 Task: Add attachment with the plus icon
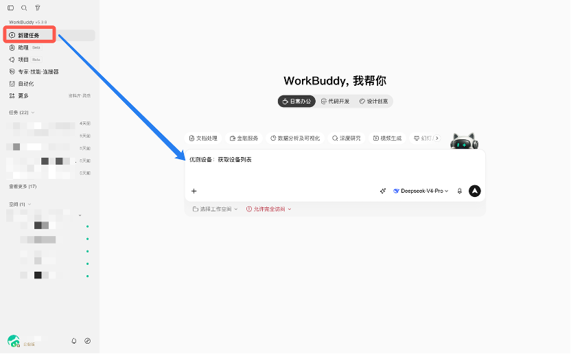pyautogui.click(x=194, y=191)
